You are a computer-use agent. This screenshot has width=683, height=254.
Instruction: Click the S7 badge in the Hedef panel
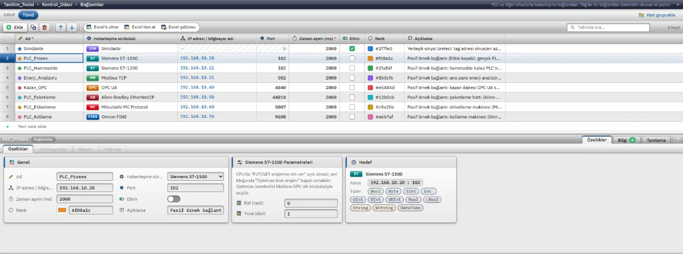(x=356, y=174)
